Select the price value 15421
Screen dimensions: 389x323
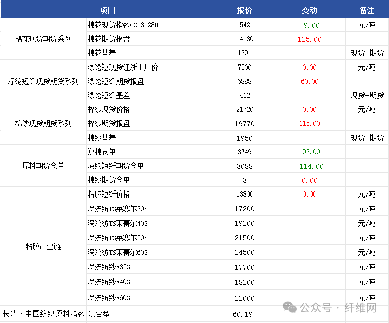click(x=245, y=25)
